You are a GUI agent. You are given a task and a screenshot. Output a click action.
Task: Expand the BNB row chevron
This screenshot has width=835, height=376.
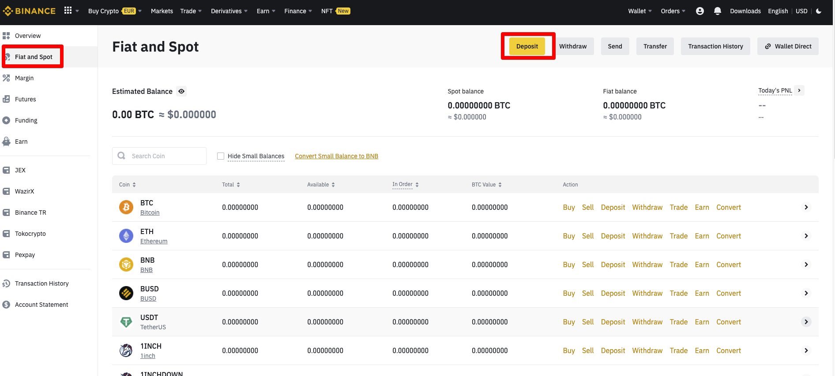[806, 264]
